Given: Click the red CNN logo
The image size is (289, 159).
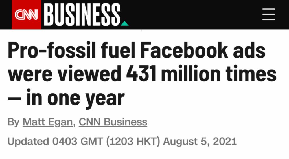Looking at the screenshot, I should 26,15.
